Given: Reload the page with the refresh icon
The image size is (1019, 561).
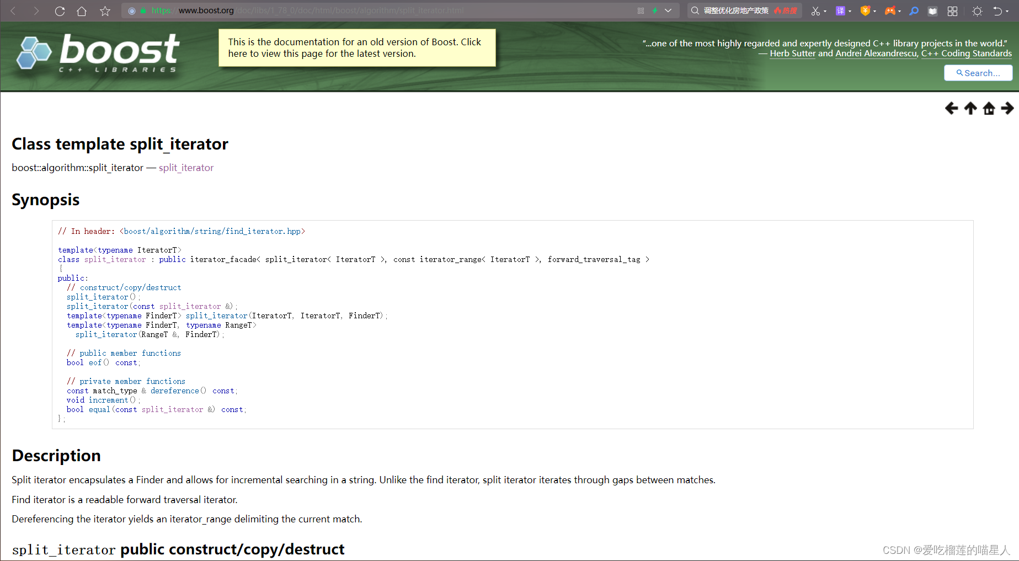Looking at the screenshot, I should tap(60, 11).
